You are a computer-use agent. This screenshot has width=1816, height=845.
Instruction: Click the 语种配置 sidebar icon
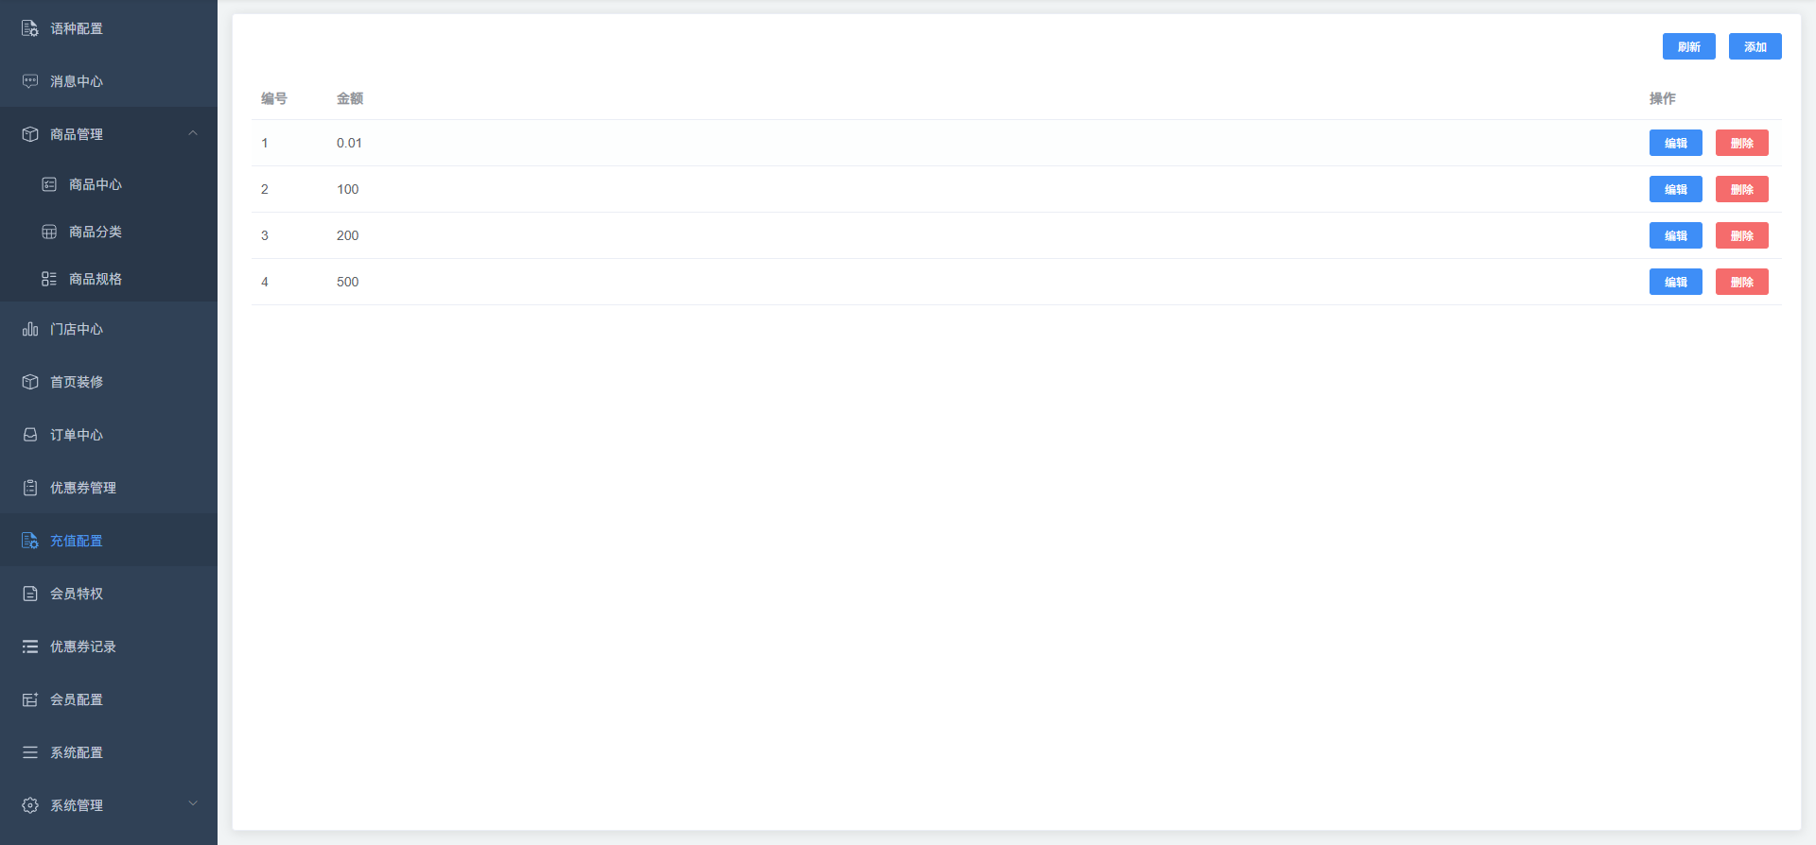(30, 28)
